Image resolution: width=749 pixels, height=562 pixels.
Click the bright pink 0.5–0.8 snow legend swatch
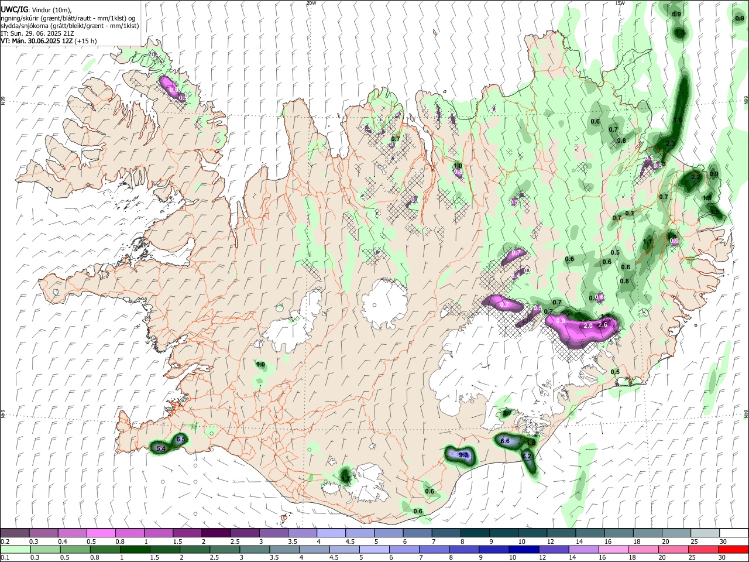point(101,533)
